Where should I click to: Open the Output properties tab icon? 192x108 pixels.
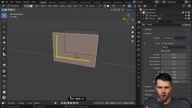tap(139, 37)
